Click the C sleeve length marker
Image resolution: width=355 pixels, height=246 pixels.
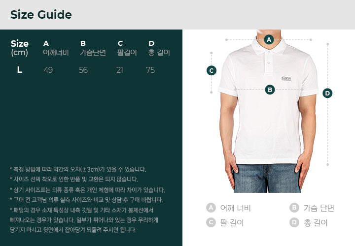pyautogui.click(x=212, y=70)
